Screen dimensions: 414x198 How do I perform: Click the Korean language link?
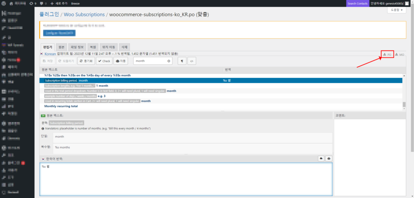pyautogui.click(x=50, y=54)
